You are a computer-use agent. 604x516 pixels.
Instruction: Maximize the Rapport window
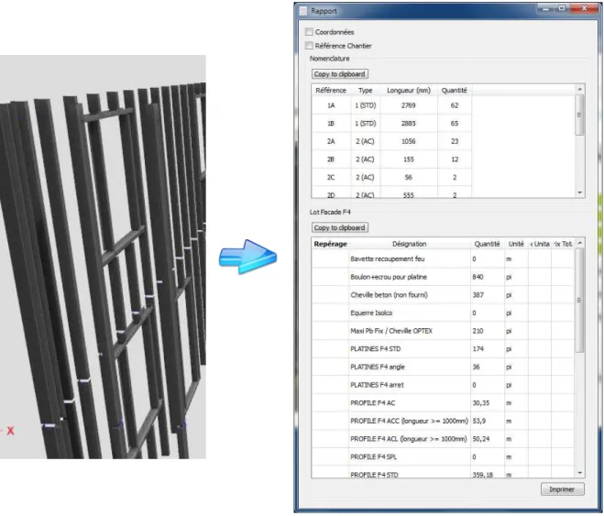point(562,8)
